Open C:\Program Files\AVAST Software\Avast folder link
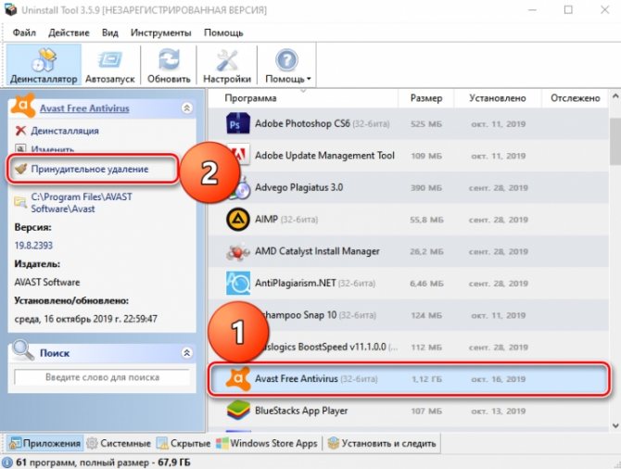The width and height of the screenshot is (621, 469). (82, 203)
